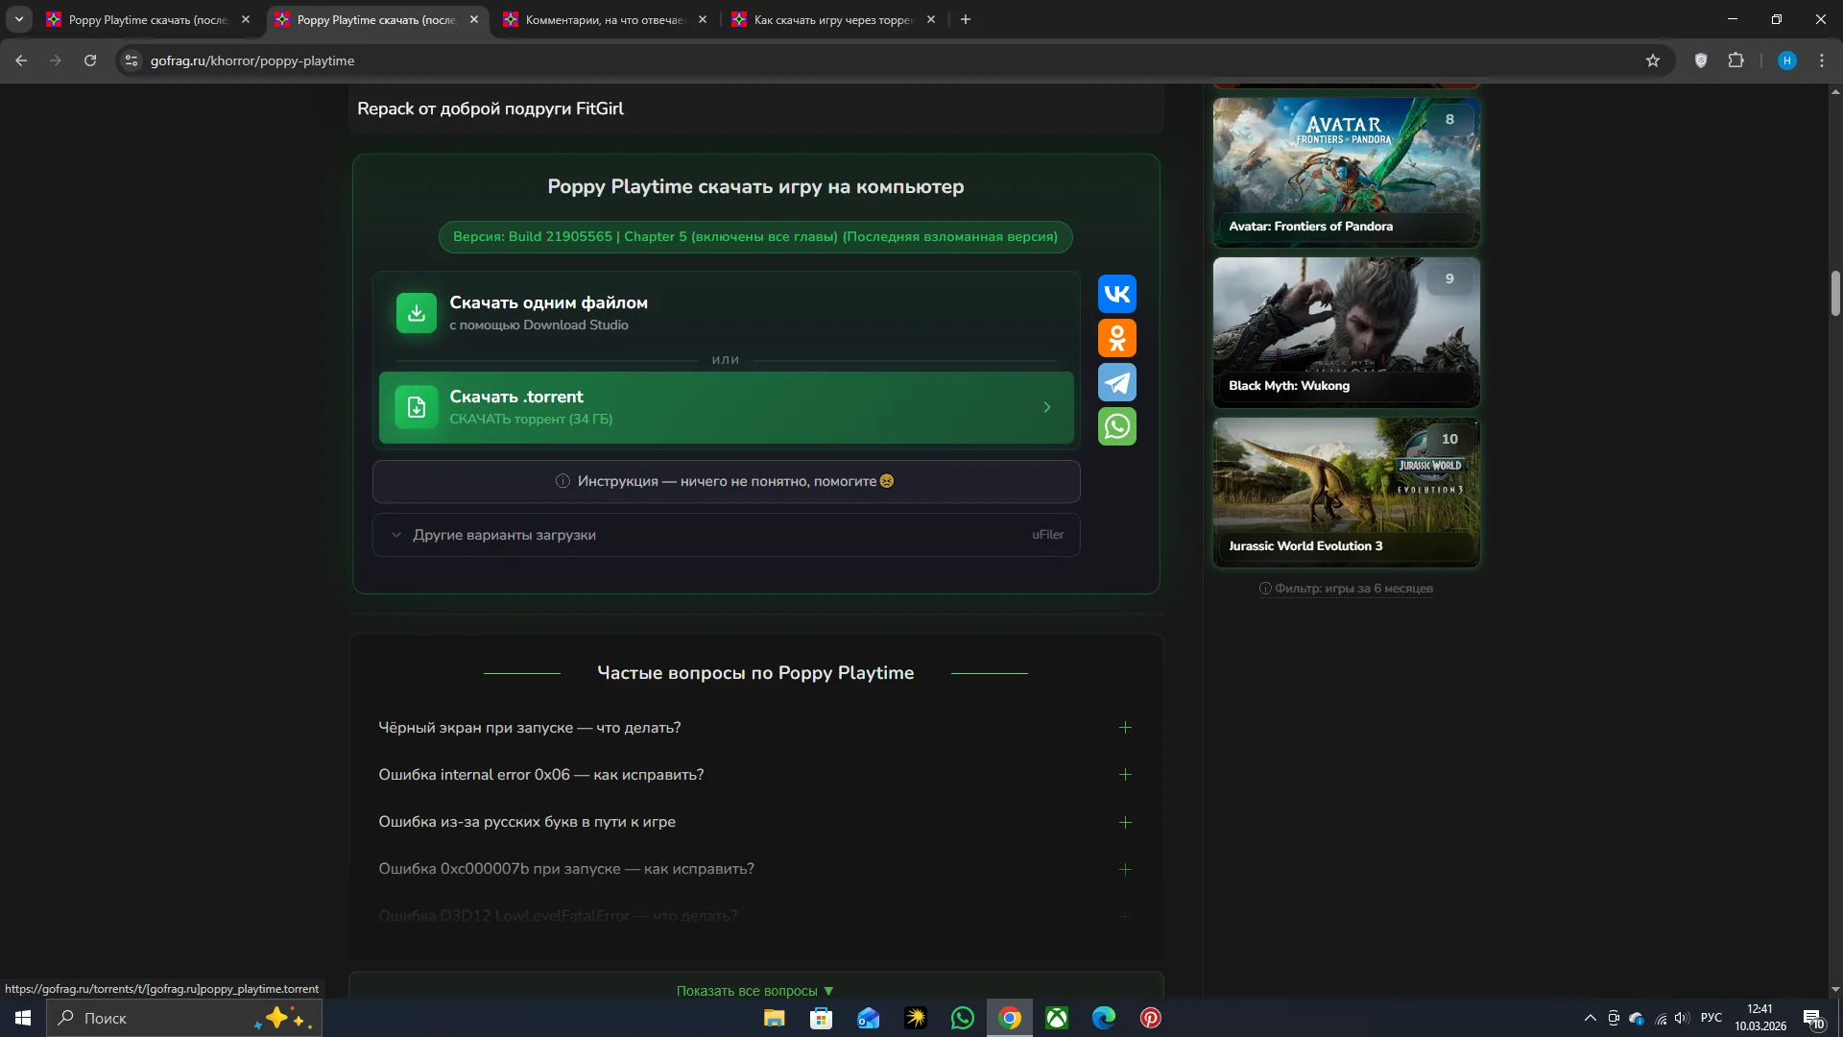The image size is (1843, 1037).
Task: Open browser extensions puzzle icon
Action: pyautogui.click(x=1735, y=60)
